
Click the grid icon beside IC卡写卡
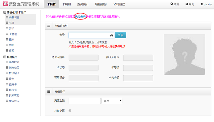[x=7, y=73]
